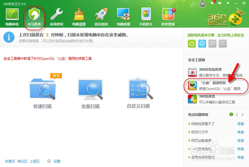249x167 pixels.
Task: Click 热点问题修复 heading
Action: click(198, 115)
